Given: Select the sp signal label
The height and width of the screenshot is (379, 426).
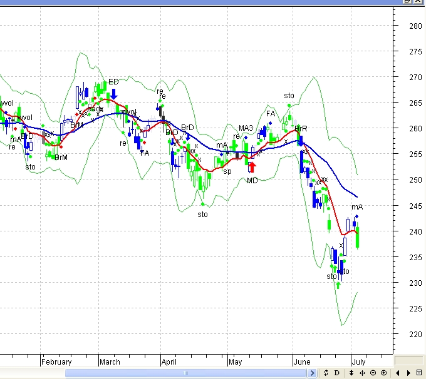Looking at the screenshot, I should click(x=227, y=171).
